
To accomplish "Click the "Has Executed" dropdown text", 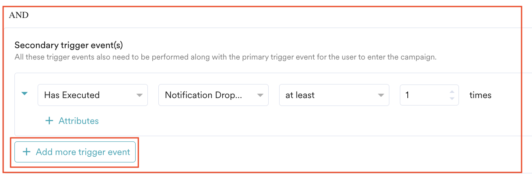I will (x=72, y=95).
